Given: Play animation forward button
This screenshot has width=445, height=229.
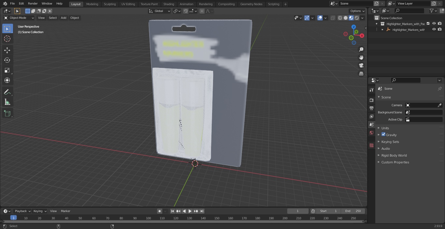Looking at the screenshot, I should pos(190,211).
